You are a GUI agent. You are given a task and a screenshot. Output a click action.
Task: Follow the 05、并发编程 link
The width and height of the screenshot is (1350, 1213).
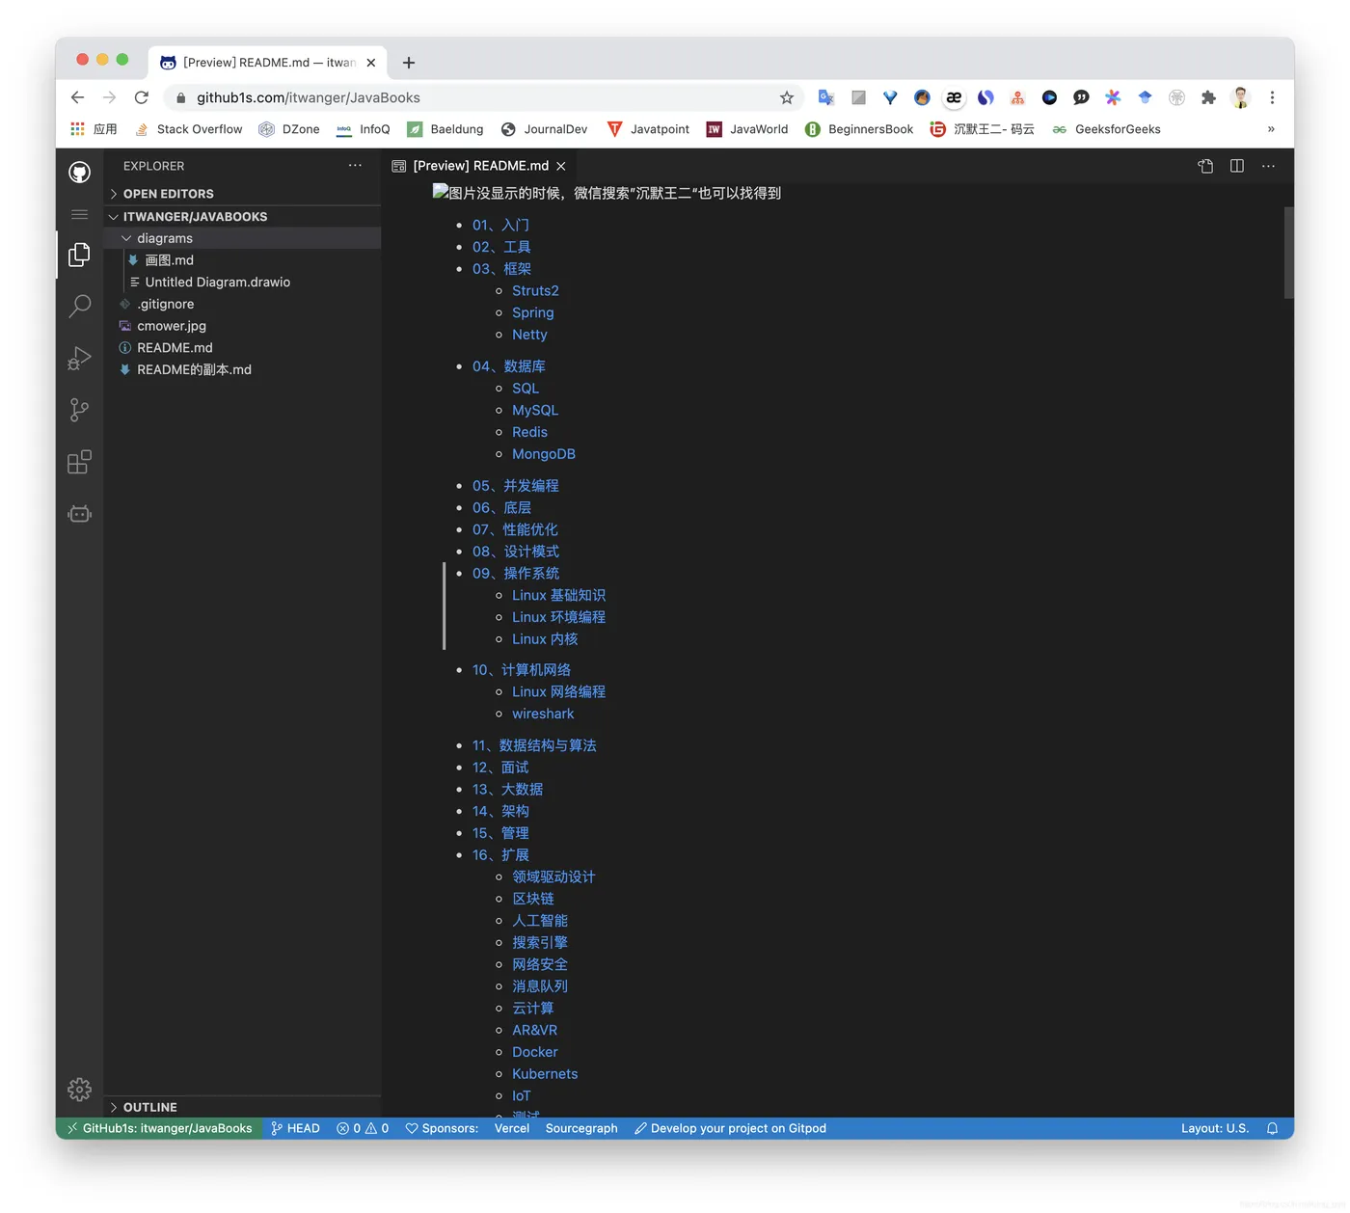coord(516,486)
